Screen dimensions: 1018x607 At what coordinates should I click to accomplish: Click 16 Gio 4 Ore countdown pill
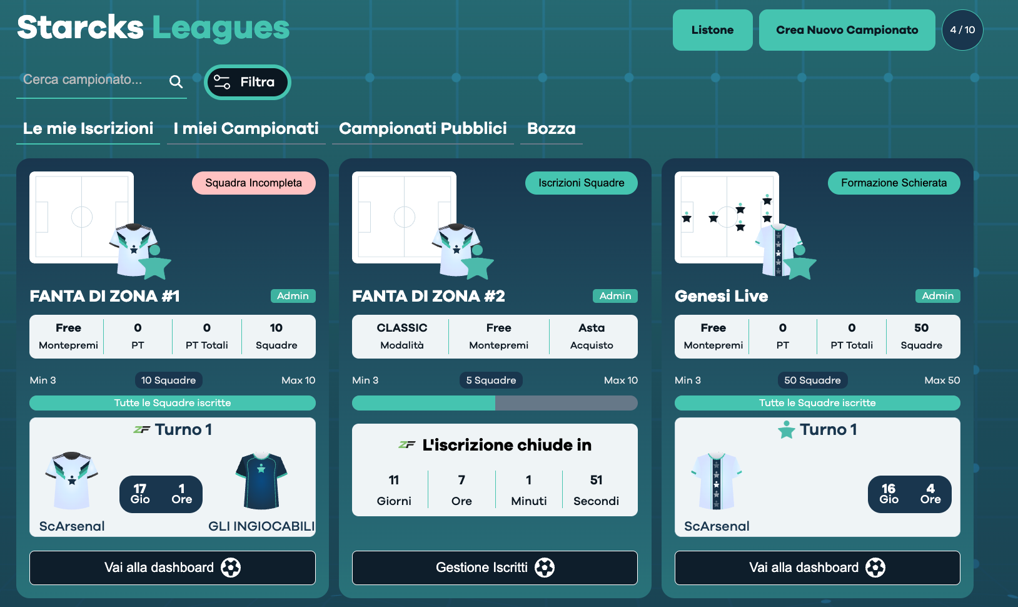910,494
